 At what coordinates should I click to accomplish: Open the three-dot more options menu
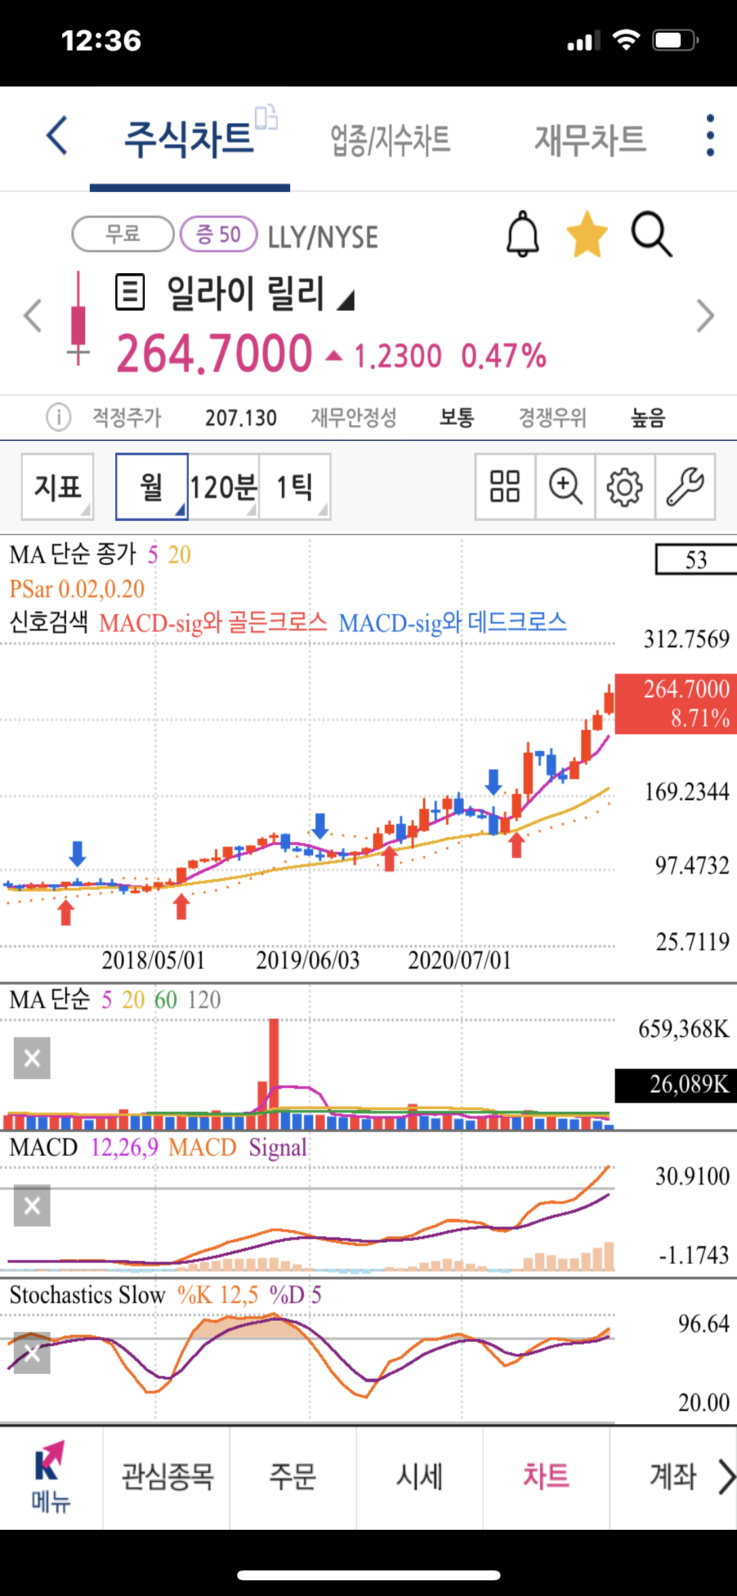click(x=710, y=136)
